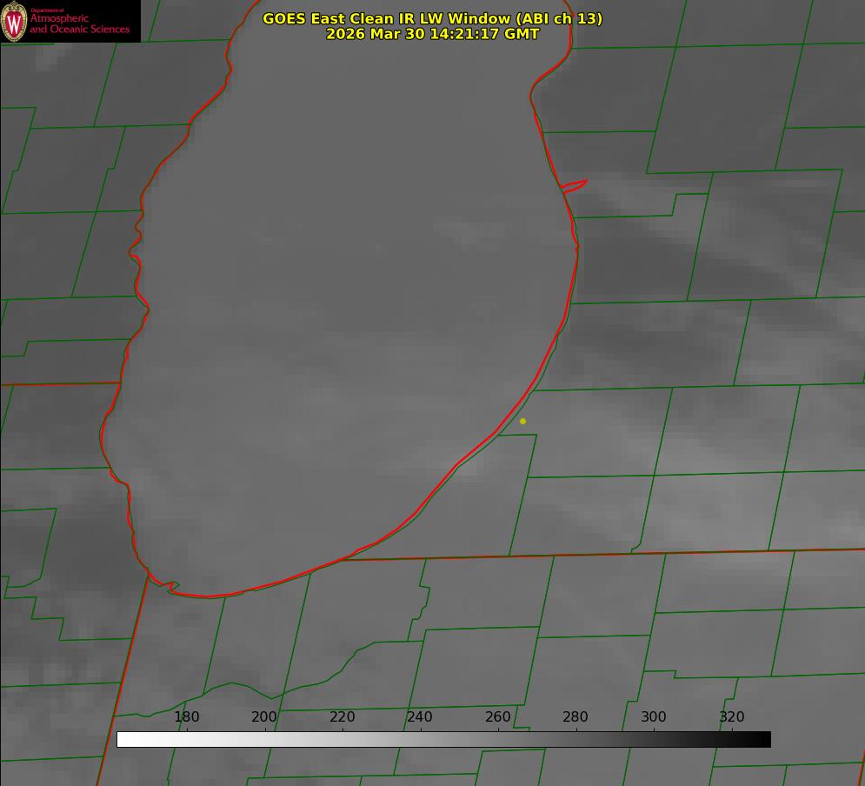
Task: Click the 240 colorbar tick label
Action: pyautogui.click(x=420, y=717)
